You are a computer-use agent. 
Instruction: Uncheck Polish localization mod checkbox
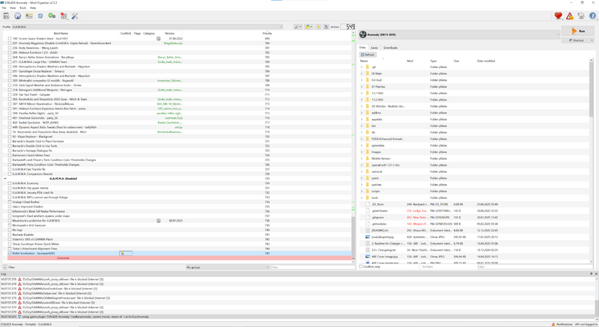10,253
